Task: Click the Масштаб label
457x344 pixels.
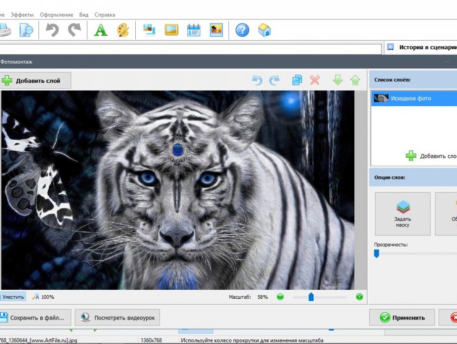Action: 239,297
